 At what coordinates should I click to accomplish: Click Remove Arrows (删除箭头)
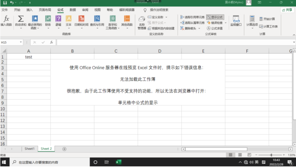[x=188, y=28]
